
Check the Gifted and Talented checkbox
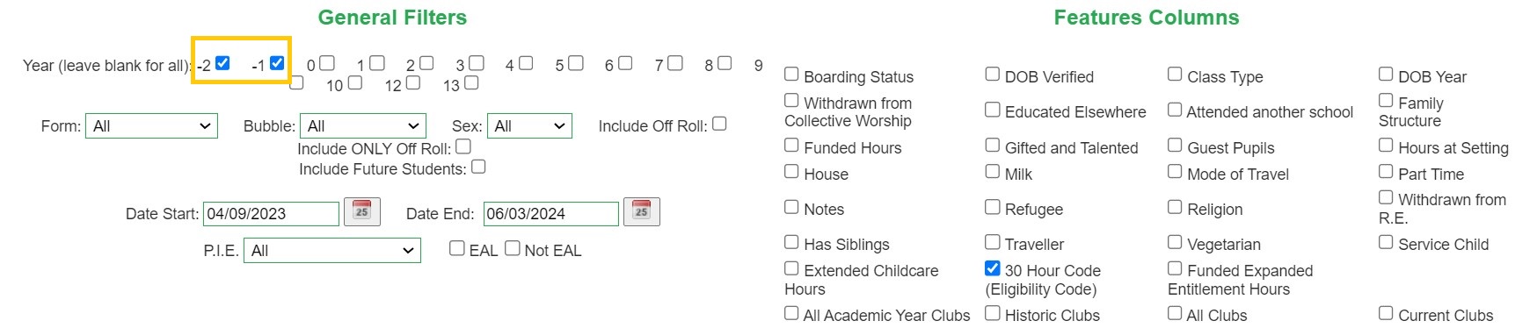(992, 145)
